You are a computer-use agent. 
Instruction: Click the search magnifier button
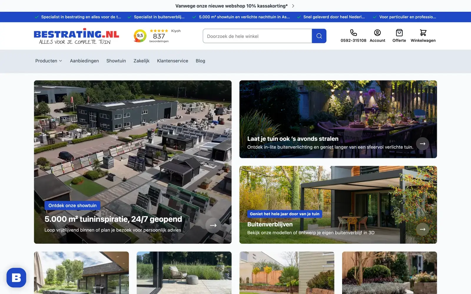coord(319,36)
